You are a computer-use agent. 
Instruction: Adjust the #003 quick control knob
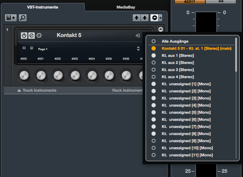(x=75, y=75)
